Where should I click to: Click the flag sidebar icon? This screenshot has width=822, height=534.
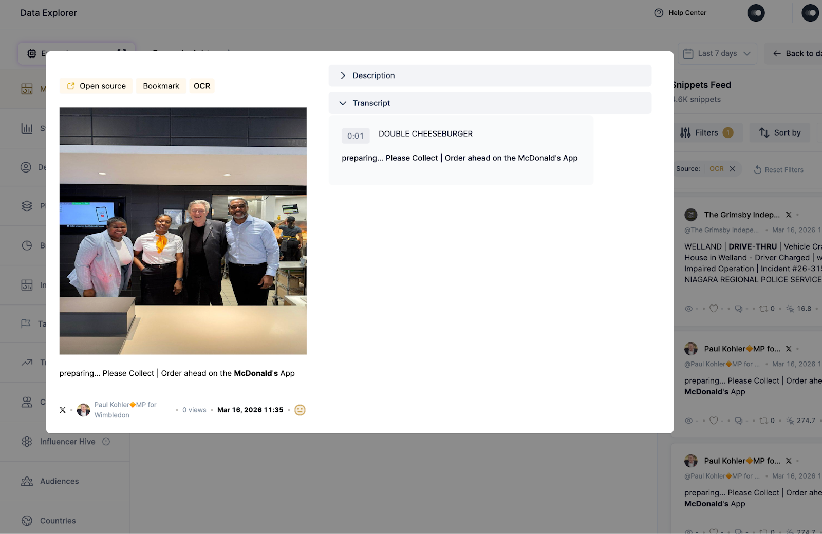(26, 323)
